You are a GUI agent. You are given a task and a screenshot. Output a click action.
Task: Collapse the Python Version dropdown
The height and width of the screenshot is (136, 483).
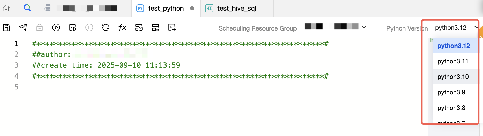[x=476, y=27]
